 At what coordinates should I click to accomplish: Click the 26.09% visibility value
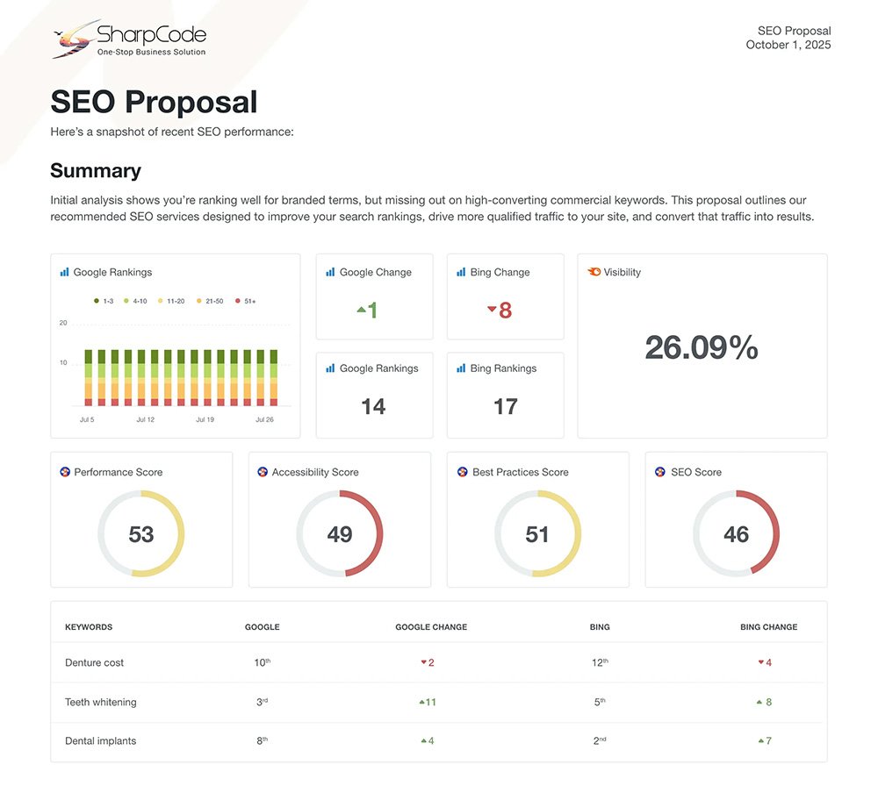[x=702, y=347]
